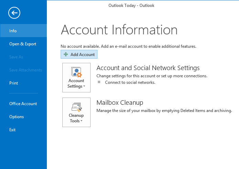Open the Open & Export page
This screenshot has height=169, width=239.
pos(23,44)
